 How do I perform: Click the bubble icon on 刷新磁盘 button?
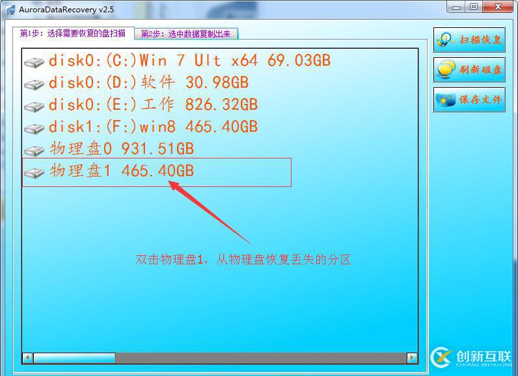[x=445, y=69]
